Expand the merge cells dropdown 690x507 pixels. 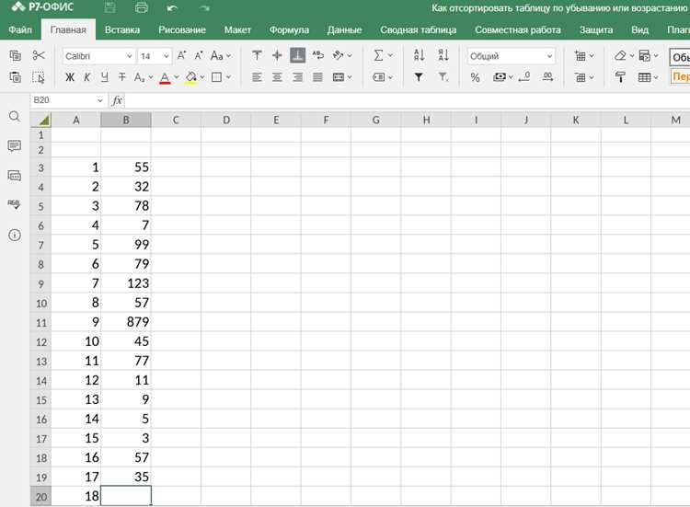point(350,77)
